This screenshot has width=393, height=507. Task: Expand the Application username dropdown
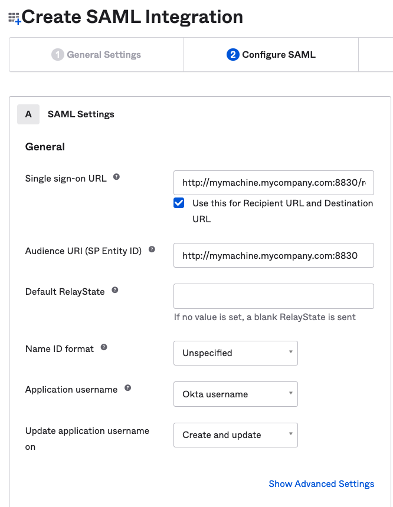(x=235, y=394)
